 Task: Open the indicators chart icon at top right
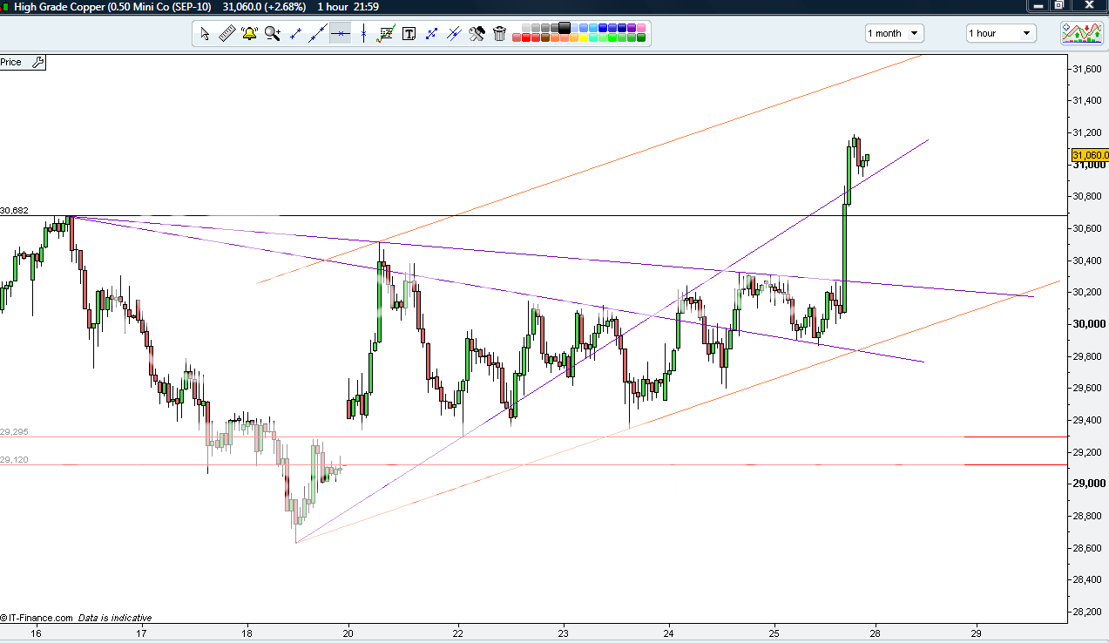click(1081, 33)
